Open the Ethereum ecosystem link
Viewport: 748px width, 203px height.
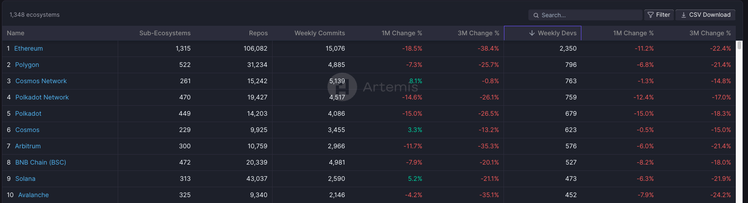[29, 48]
